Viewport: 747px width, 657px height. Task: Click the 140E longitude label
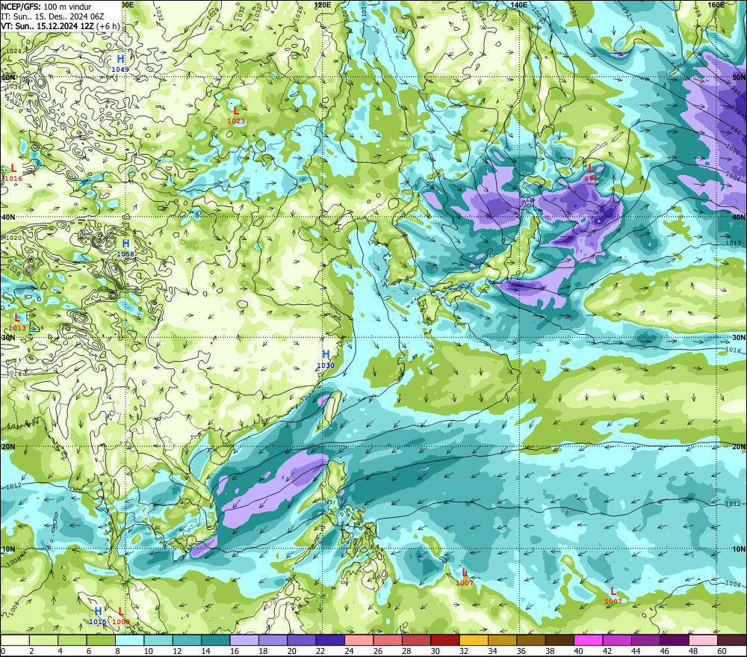519,4
